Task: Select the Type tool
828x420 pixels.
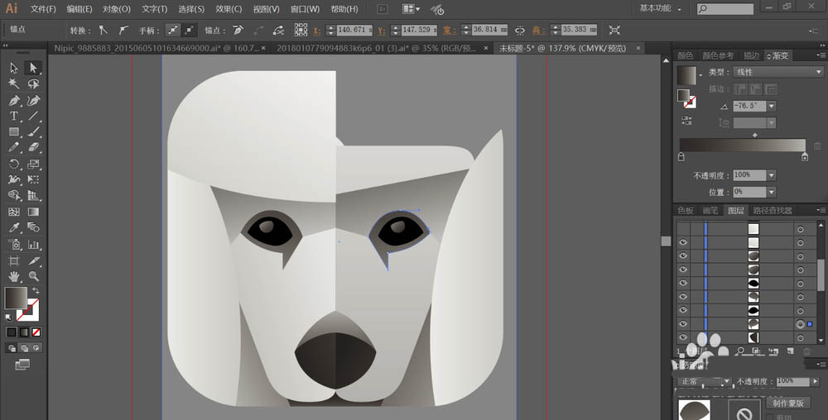Action: [14, 116]
